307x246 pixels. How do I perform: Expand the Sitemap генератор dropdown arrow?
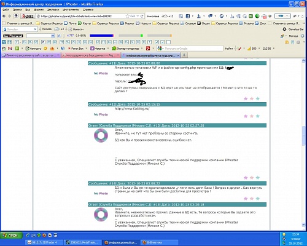[142, 49]
